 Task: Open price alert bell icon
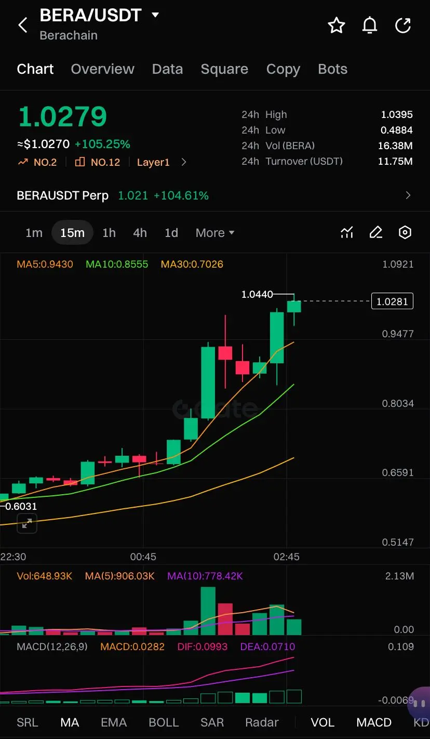tap(370, 25)
